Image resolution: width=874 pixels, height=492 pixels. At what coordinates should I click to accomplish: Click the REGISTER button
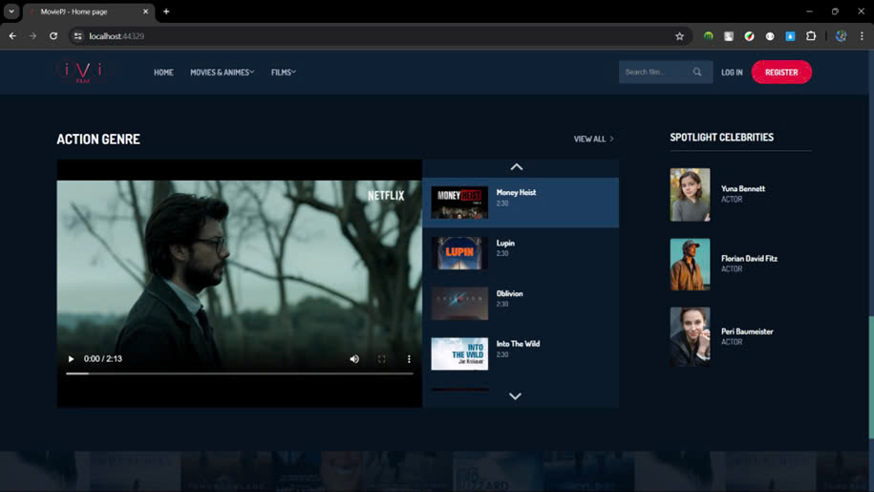pos(781,72)
